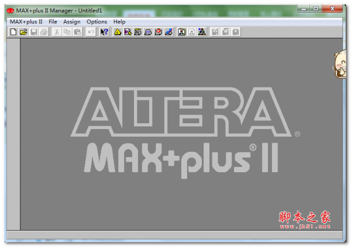Minimize the MAX+plus II Manager window
Image resolution: width=351 pixels, height=247 pixels.
pos(304,9)
